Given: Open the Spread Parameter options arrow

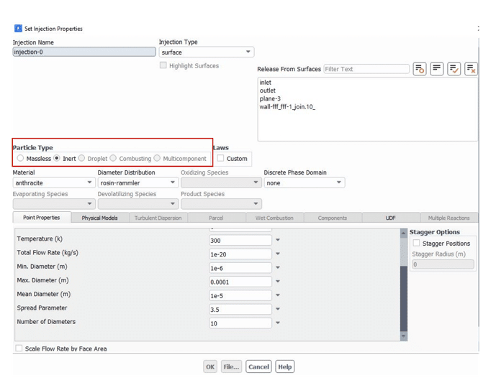Looking at the screenshot, I should (x=278, y=310).
